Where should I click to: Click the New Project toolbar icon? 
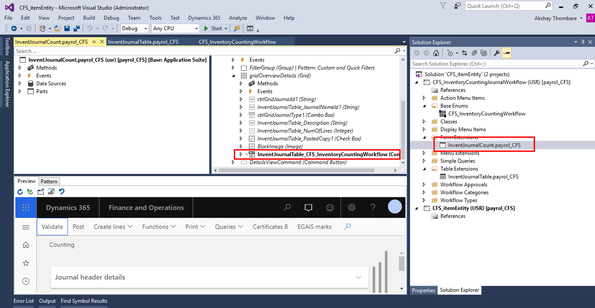[x=42, y=28]
